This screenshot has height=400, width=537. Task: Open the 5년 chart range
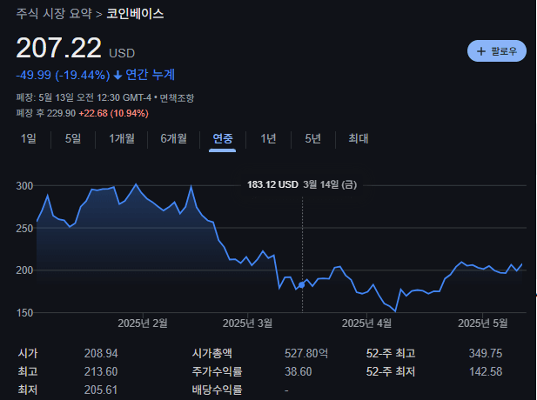click(312, 138)
